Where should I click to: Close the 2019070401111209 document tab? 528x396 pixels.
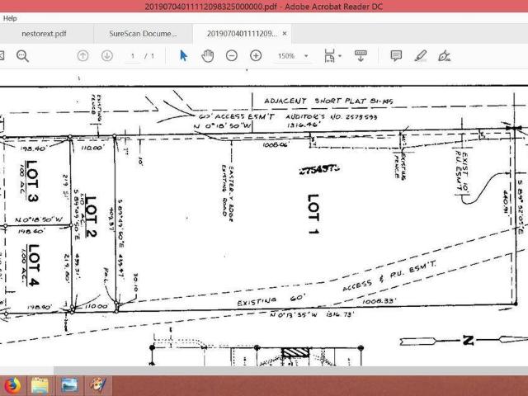point(285,34)
